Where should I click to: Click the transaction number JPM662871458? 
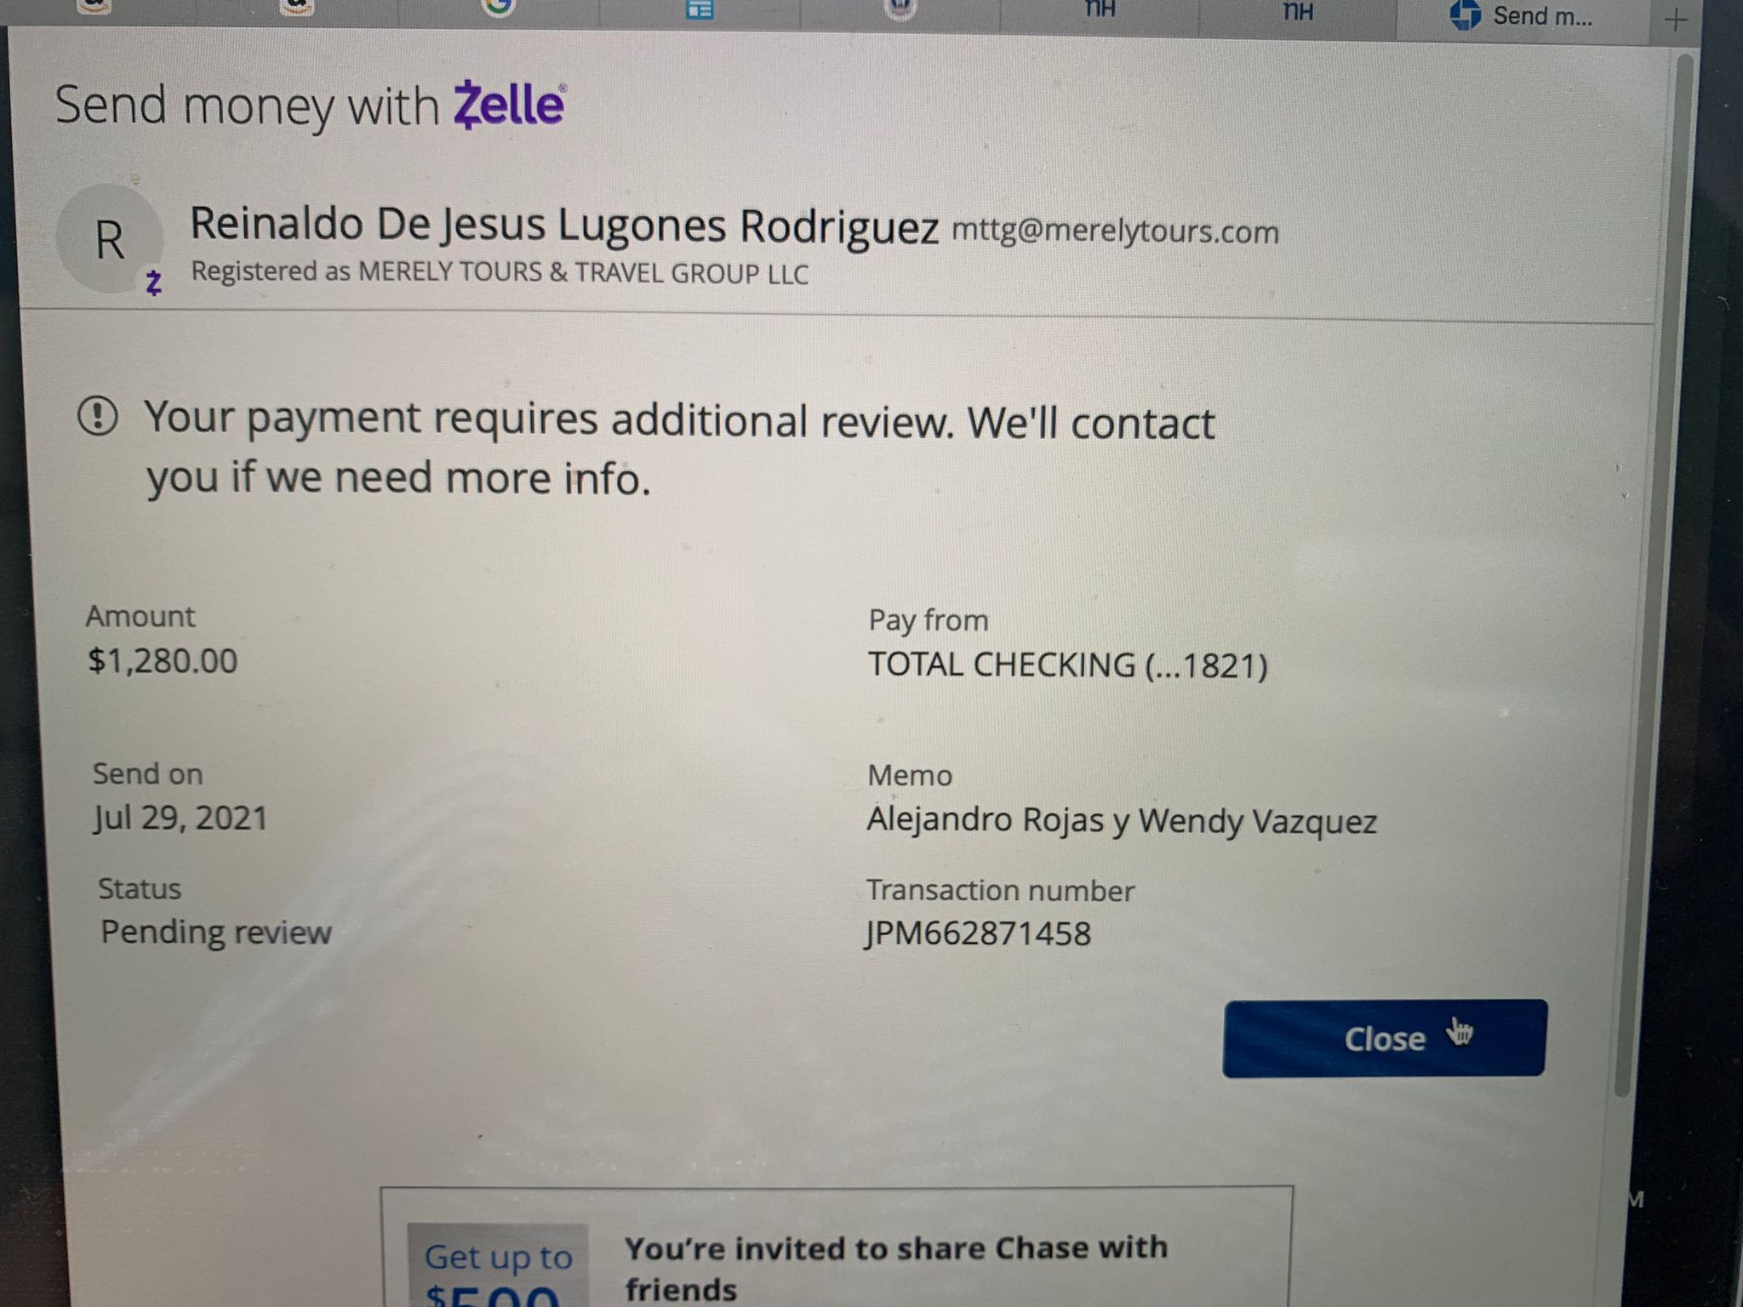(978, 933)
